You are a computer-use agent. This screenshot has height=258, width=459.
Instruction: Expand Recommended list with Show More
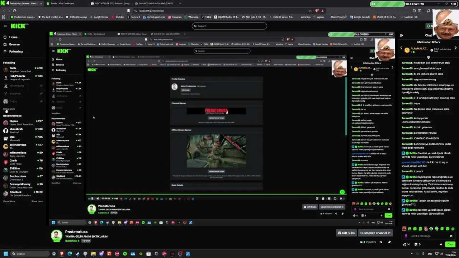click(x=9, y=201)
